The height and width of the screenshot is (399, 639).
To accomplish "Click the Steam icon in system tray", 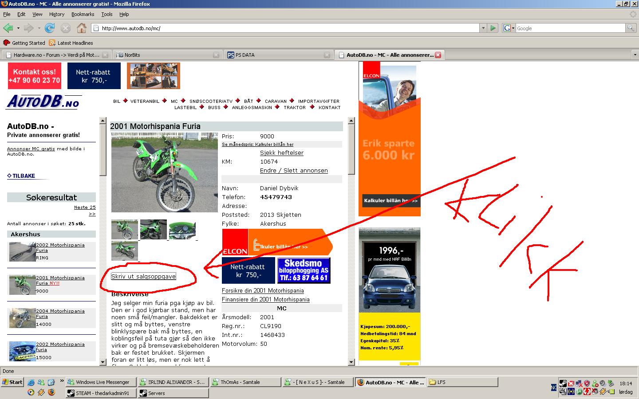I will tap(563, 383).
